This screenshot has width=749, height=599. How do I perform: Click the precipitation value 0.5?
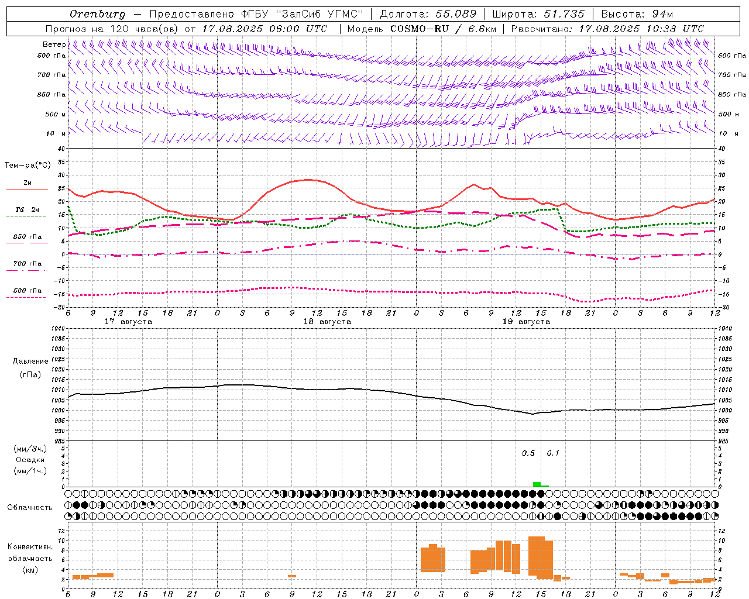(528, 453)
